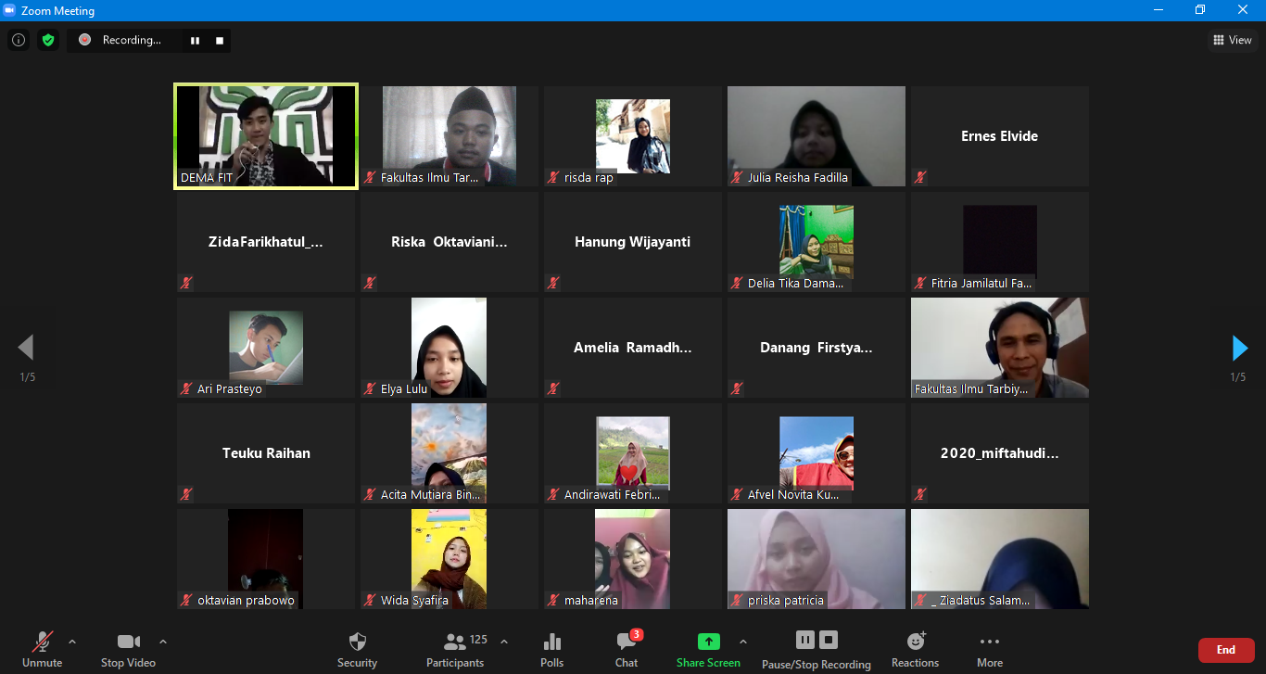Open video options arrow next to Stop Video

pos(163,642)
